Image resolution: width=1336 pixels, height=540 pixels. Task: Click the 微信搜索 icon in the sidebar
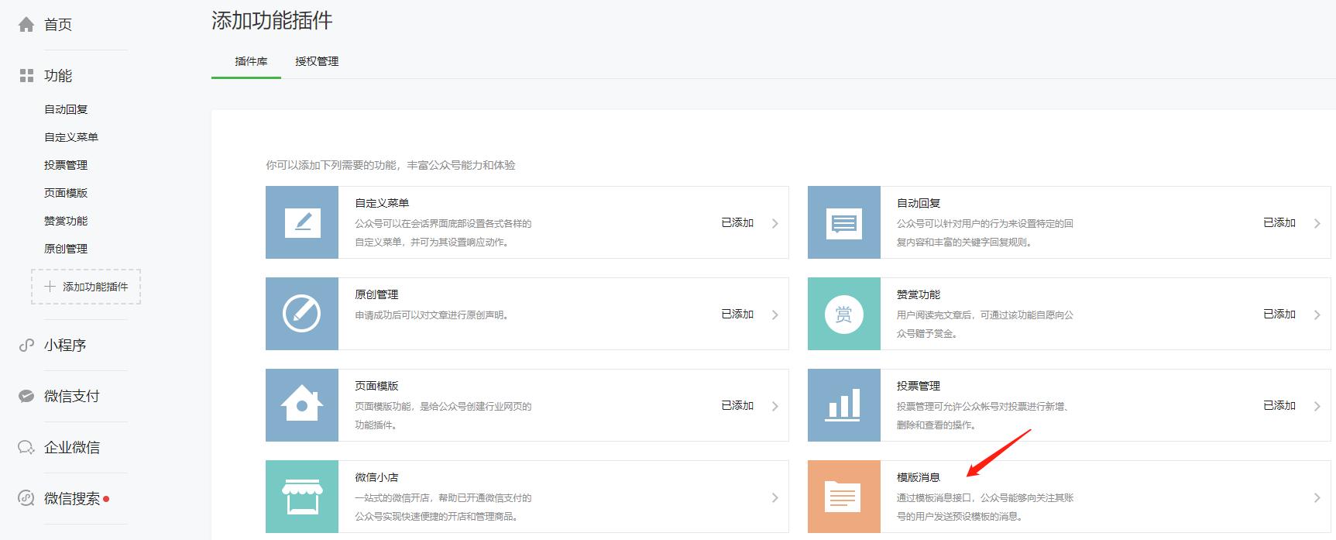(x=26, y=498)
